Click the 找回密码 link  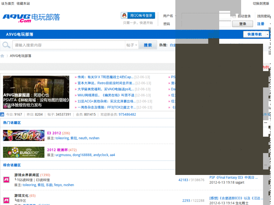263,16
